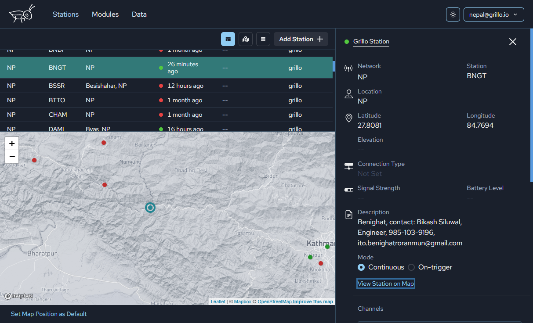Toggle the light/dark theme sun icon
This screenshot has width=533, height=323.
coord(453,14)
